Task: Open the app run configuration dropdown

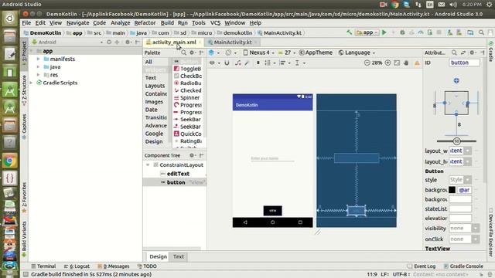Action: [x=367, y=32]
